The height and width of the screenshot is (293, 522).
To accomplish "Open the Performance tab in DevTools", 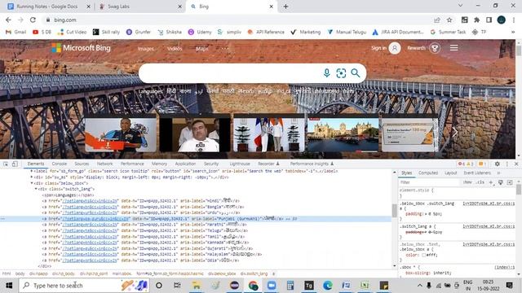I will tap(132, 164).
